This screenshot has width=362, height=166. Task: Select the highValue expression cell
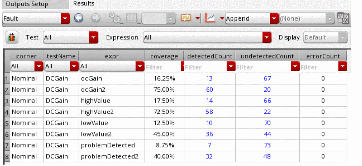(112, 100)
